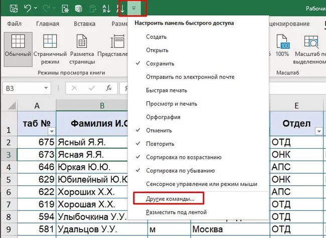
Task: Click the greyed clipboard paste icon
Action: (92, 9)
